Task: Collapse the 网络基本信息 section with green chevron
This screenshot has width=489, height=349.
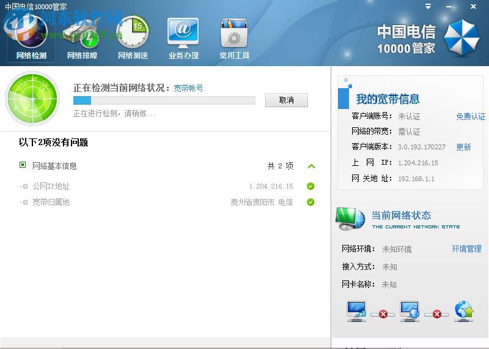Action: tap(311, 166)
